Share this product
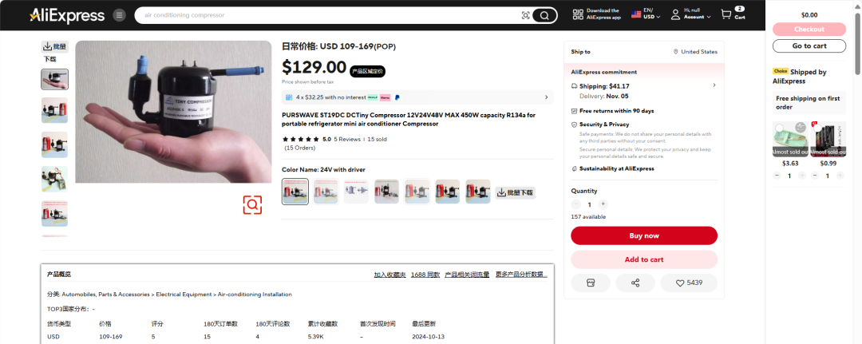The height and width of the screenshot is (344, 862). point(635,283)
